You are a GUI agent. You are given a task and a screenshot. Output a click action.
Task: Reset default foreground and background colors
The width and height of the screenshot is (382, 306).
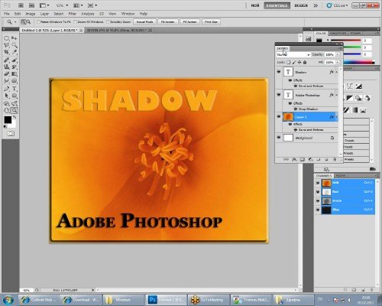[5, 126]
